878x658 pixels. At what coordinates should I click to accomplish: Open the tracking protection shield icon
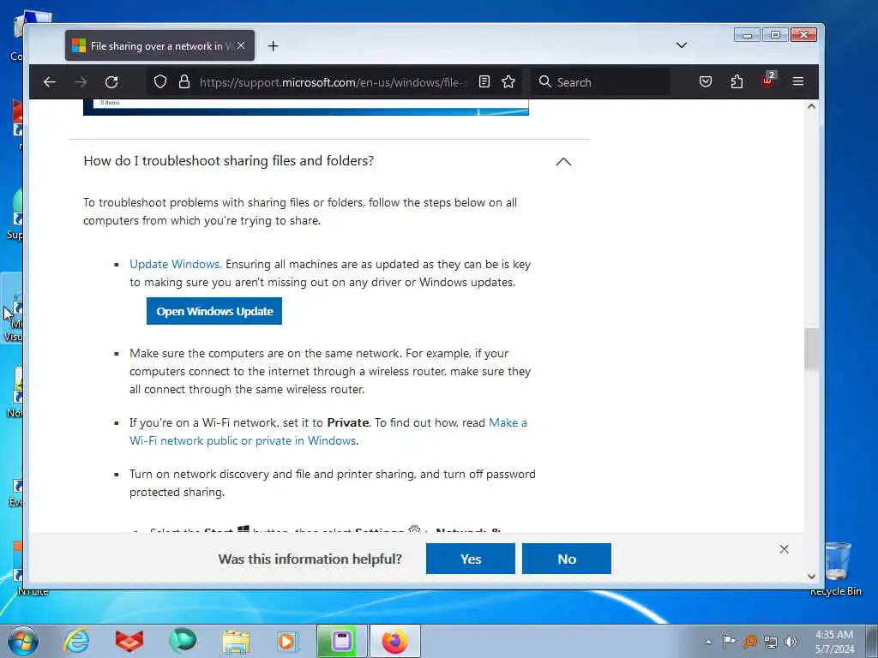[160, 82]
